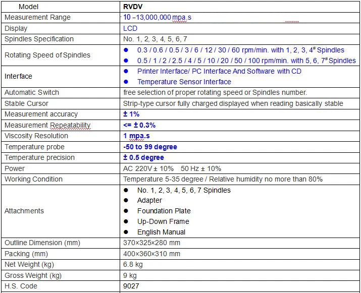Screen dimensions: 361x293
Task: Select the '<= ± 0.3%' repeatability value
Action: (x=139, y=125)
